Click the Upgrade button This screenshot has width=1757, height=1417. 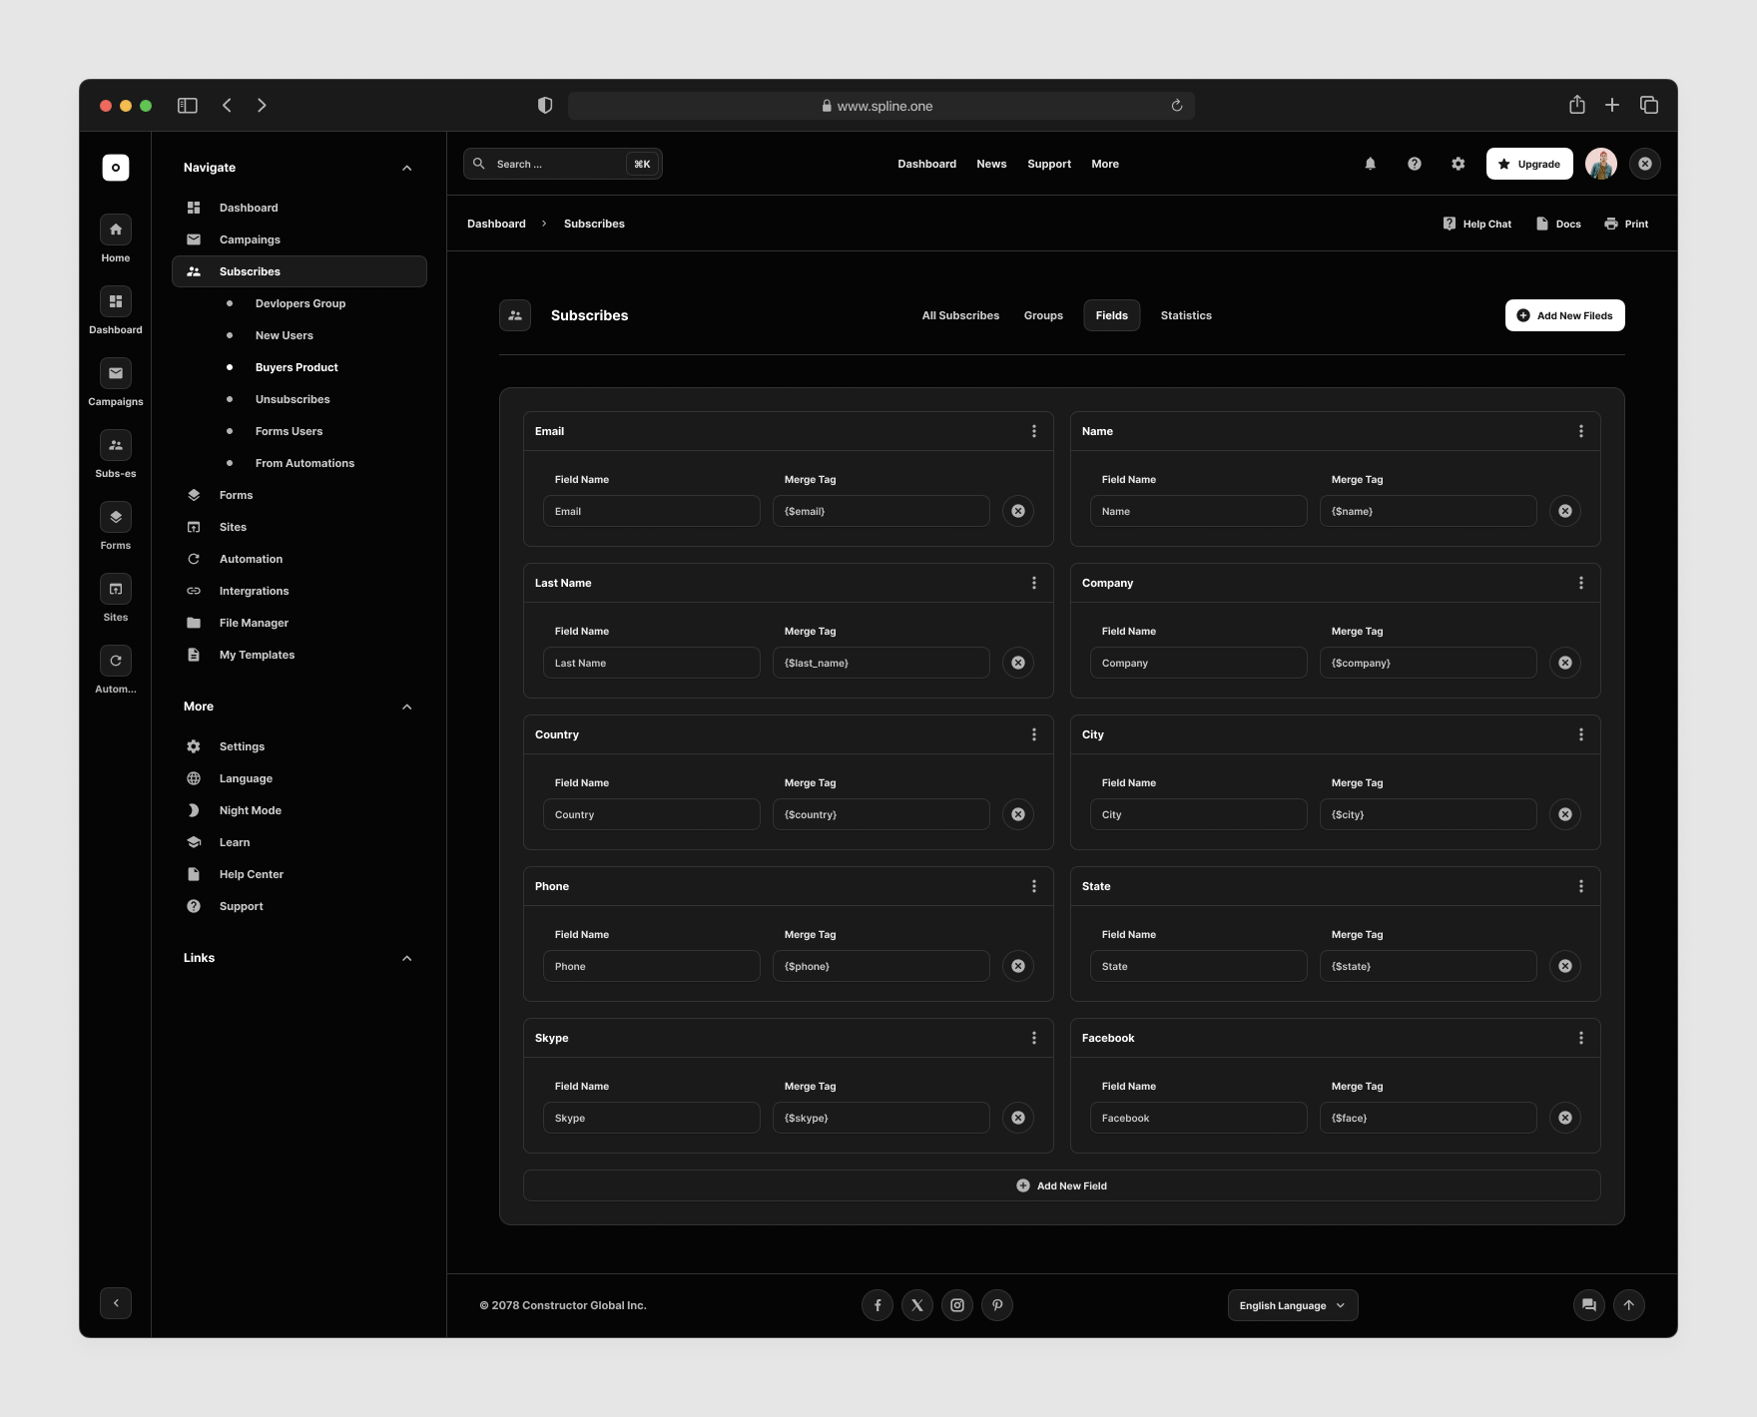1529,164
